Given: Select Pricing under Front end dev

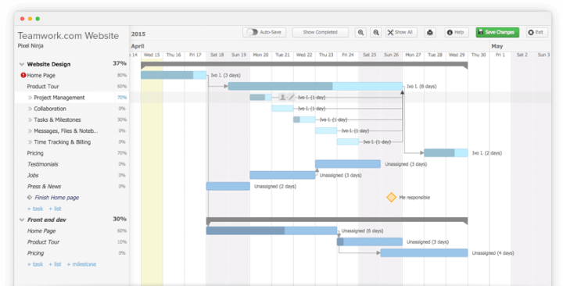Looking at the screenshot, I should pyautogui.click(x=35, y=253).
